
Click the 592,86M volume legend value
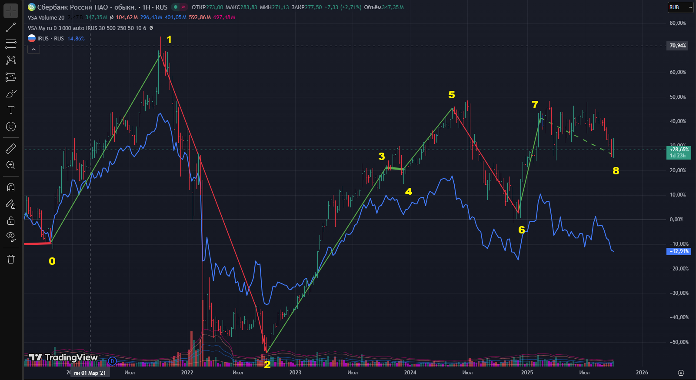tap(200, 17)
